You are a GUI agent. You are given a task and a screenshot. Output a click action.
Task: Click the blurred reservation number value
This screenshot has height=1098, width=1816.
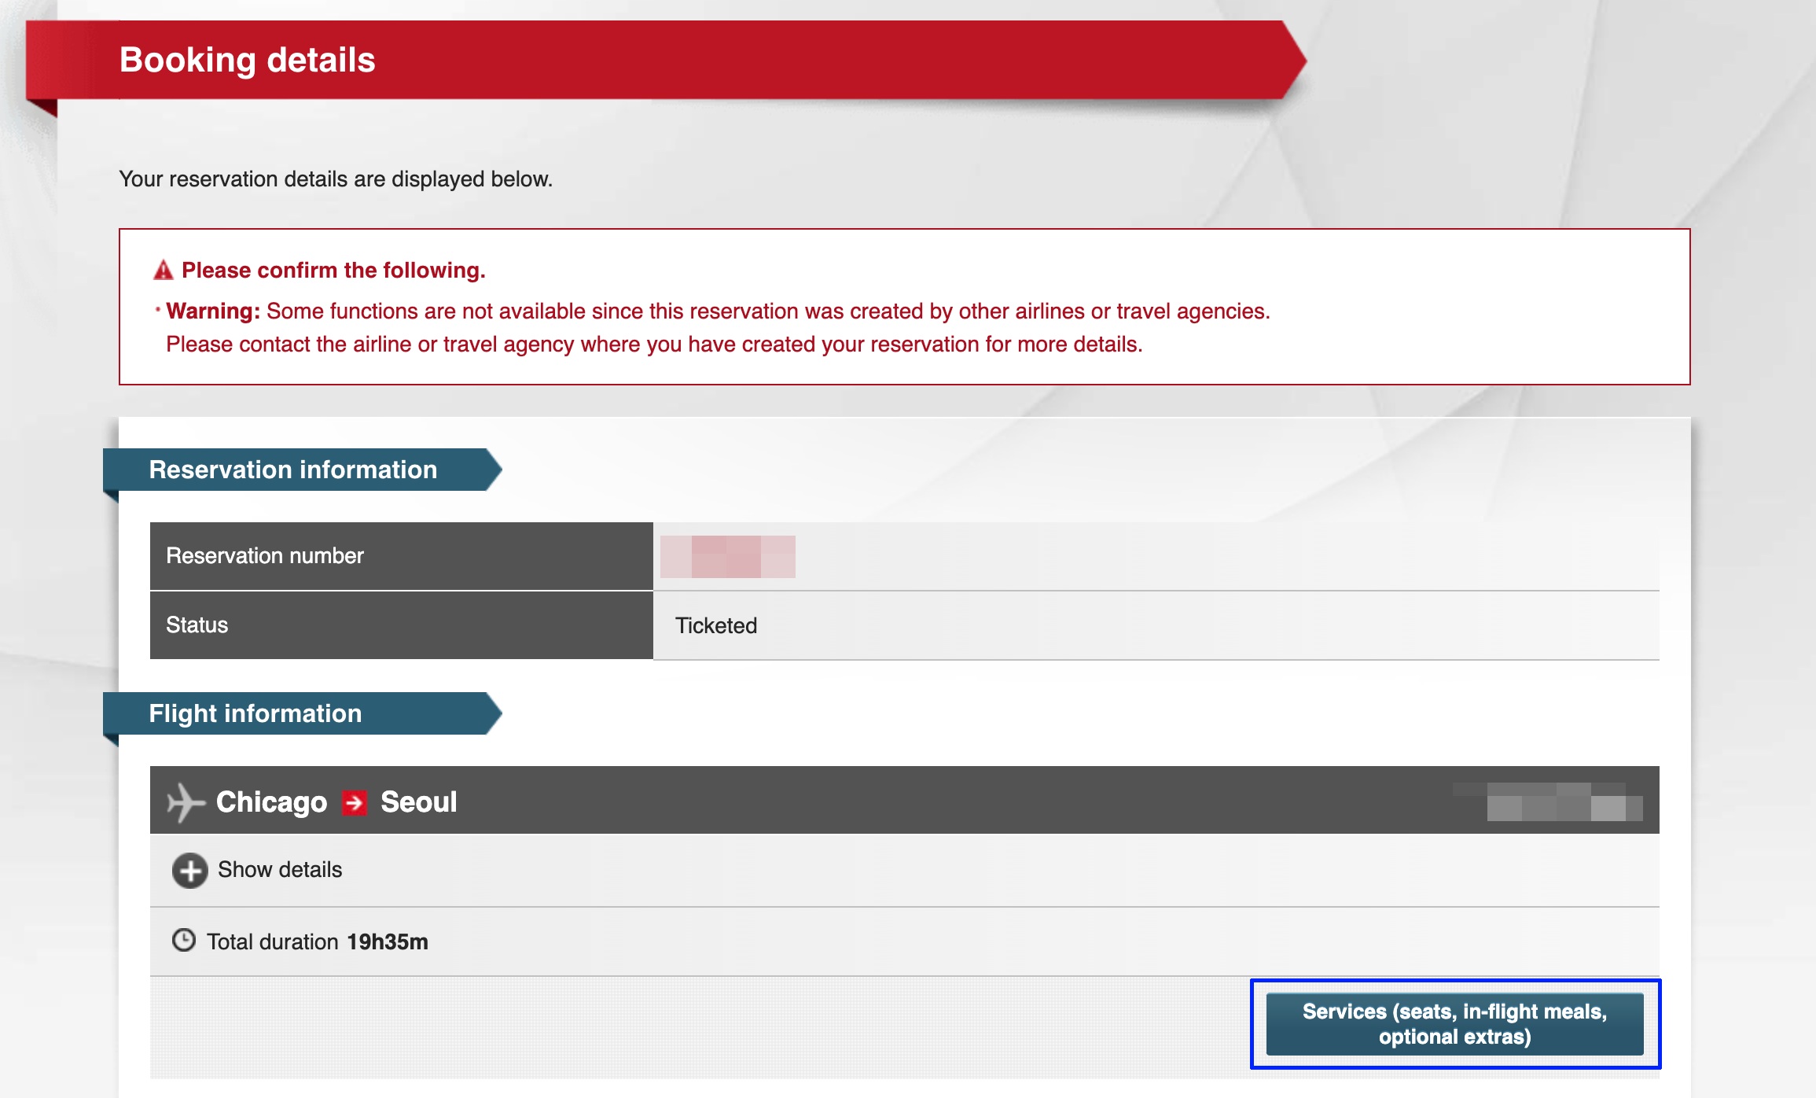[728, 557]
